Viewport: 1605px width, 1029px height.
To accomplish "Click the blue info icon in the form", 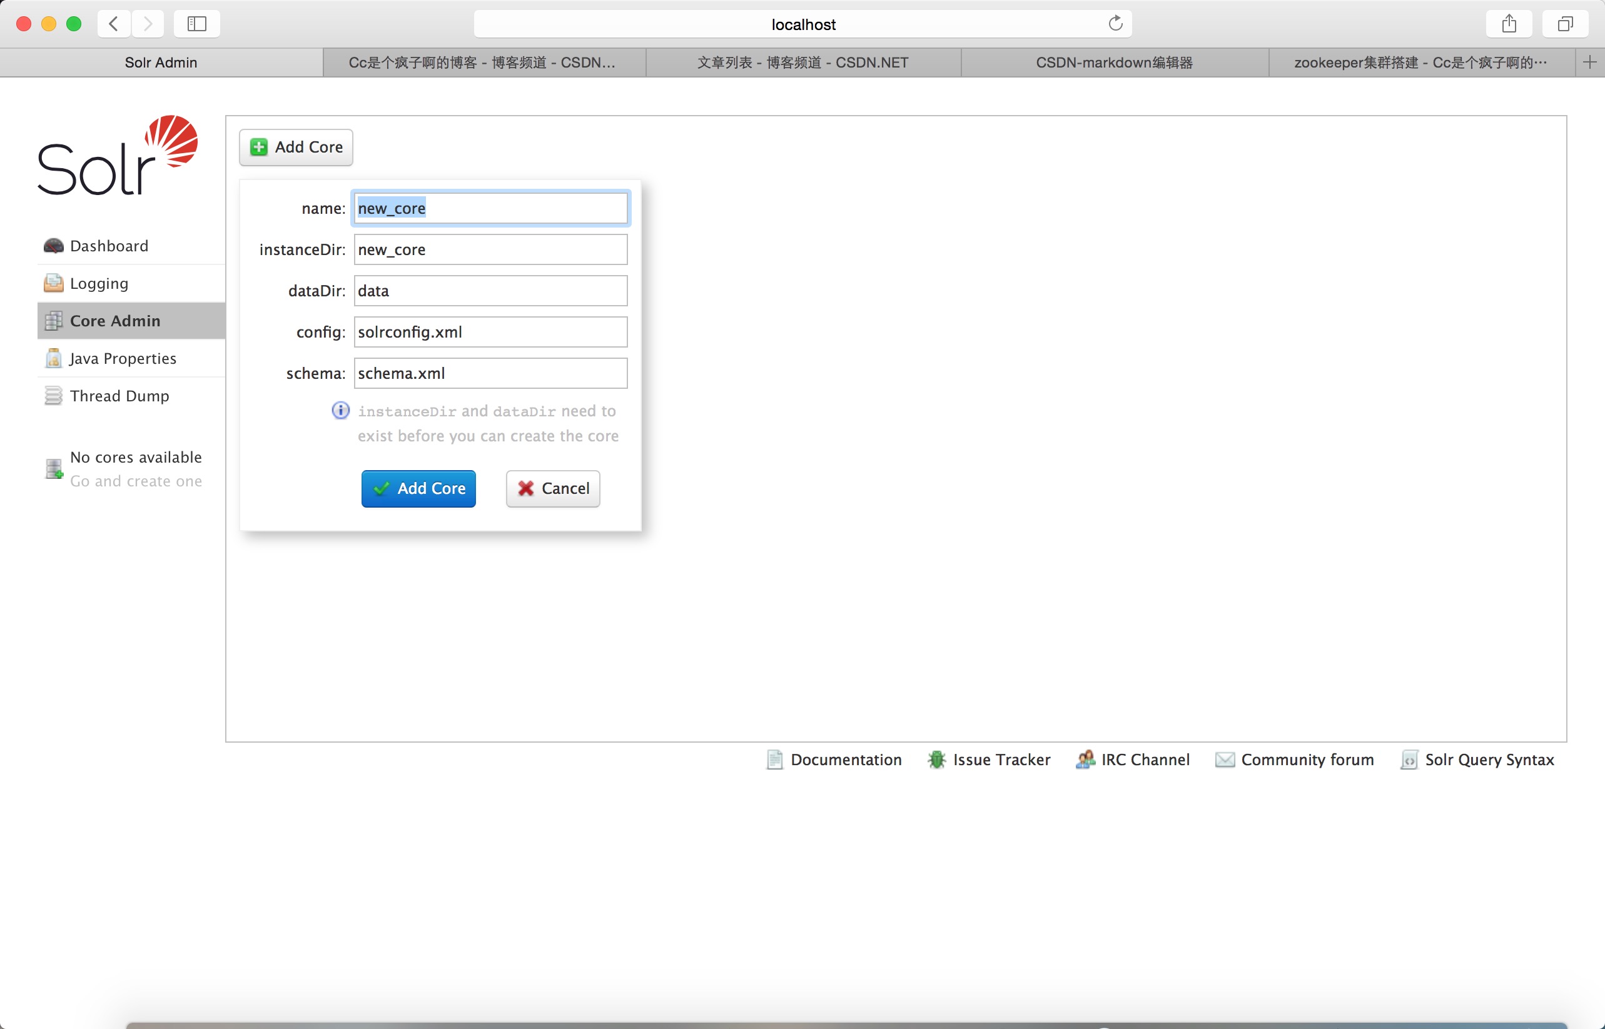I will 340,410.
